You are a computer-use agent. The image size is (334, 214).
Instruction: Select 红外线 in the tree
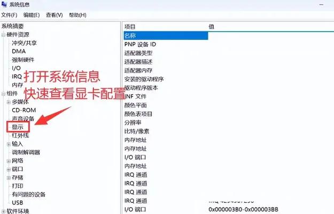[20, 136]
